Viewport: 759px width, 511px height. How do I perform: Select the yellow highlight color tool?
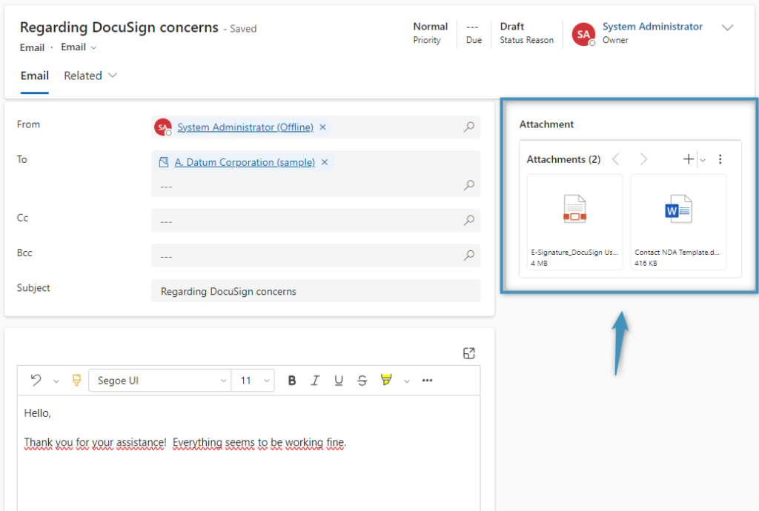click(x=385, y=380)
